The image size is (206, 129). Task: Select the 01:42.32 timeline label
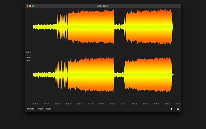tap(112, 104)
